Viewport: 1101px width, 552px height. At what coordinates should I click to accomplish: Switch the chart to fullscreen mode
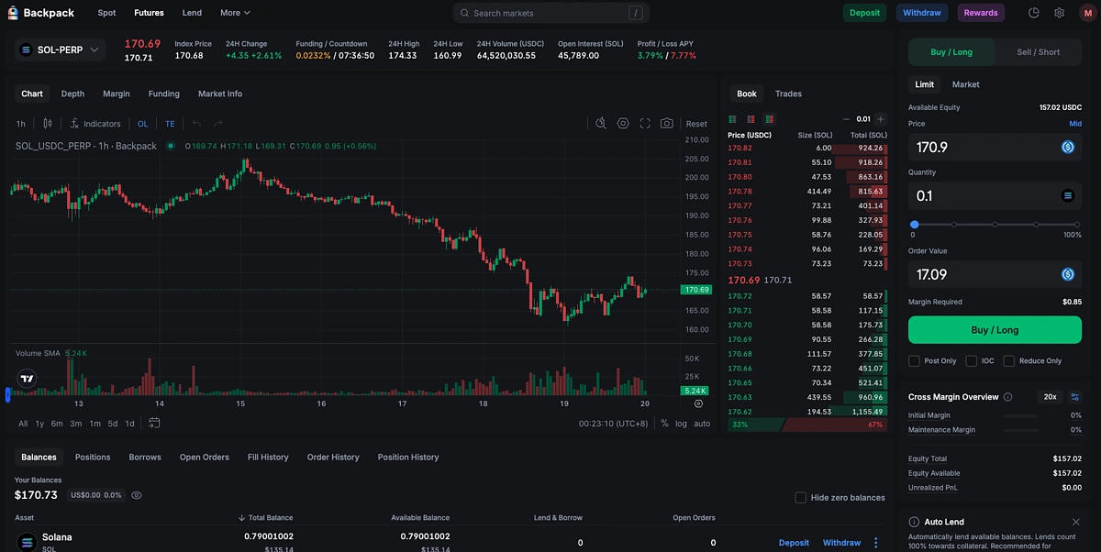coord(645,124)
